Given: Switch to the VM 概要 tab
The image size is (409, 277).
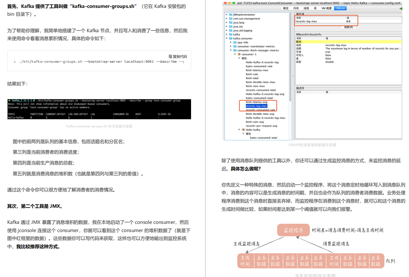Looking at the screenshot, I should click(x=326, y=8).
